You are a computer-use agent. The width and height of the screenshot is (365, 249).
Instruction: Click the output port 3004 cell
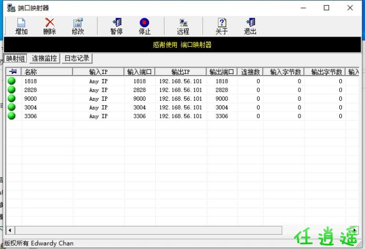222,107
